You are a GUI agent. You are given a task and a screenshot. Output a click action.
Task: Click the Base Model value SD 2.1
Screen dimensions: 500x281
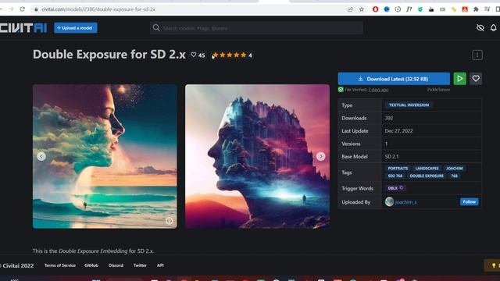391,156
